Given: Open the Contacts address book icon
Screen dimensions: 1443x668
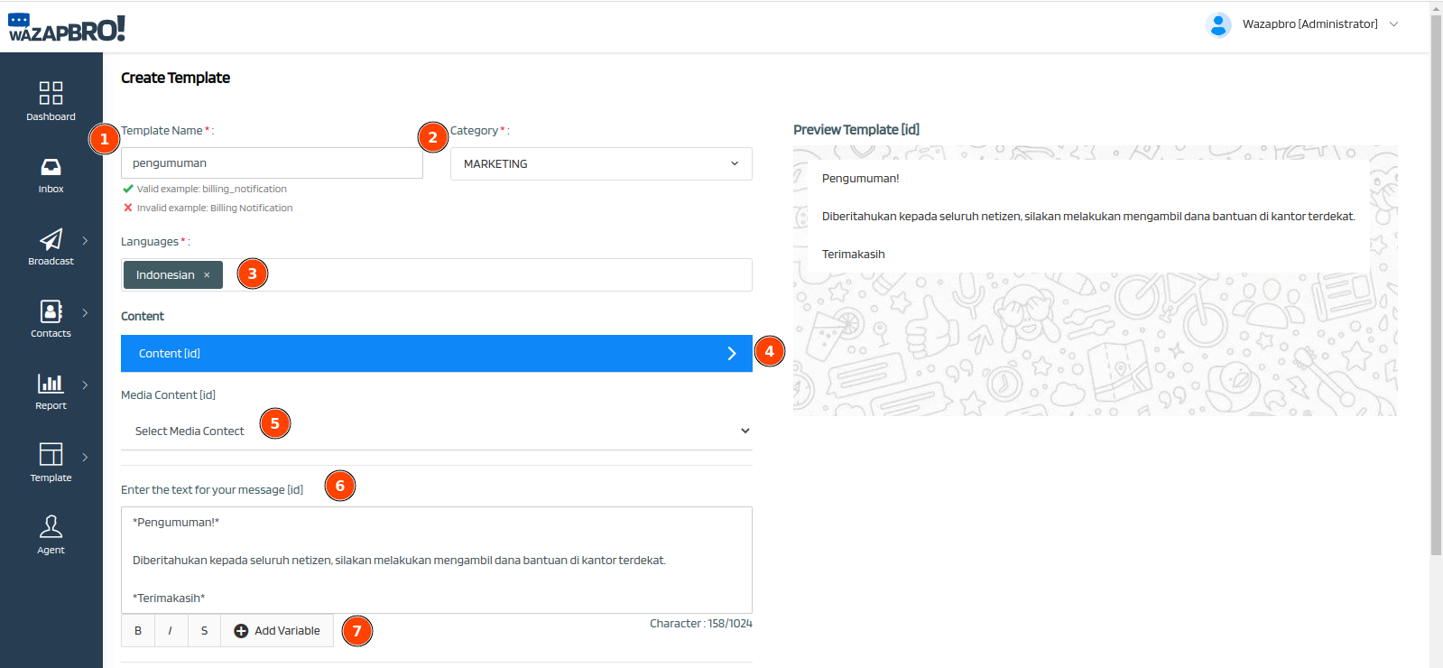Looking at the screenshot, I should [x=51, y=311].
